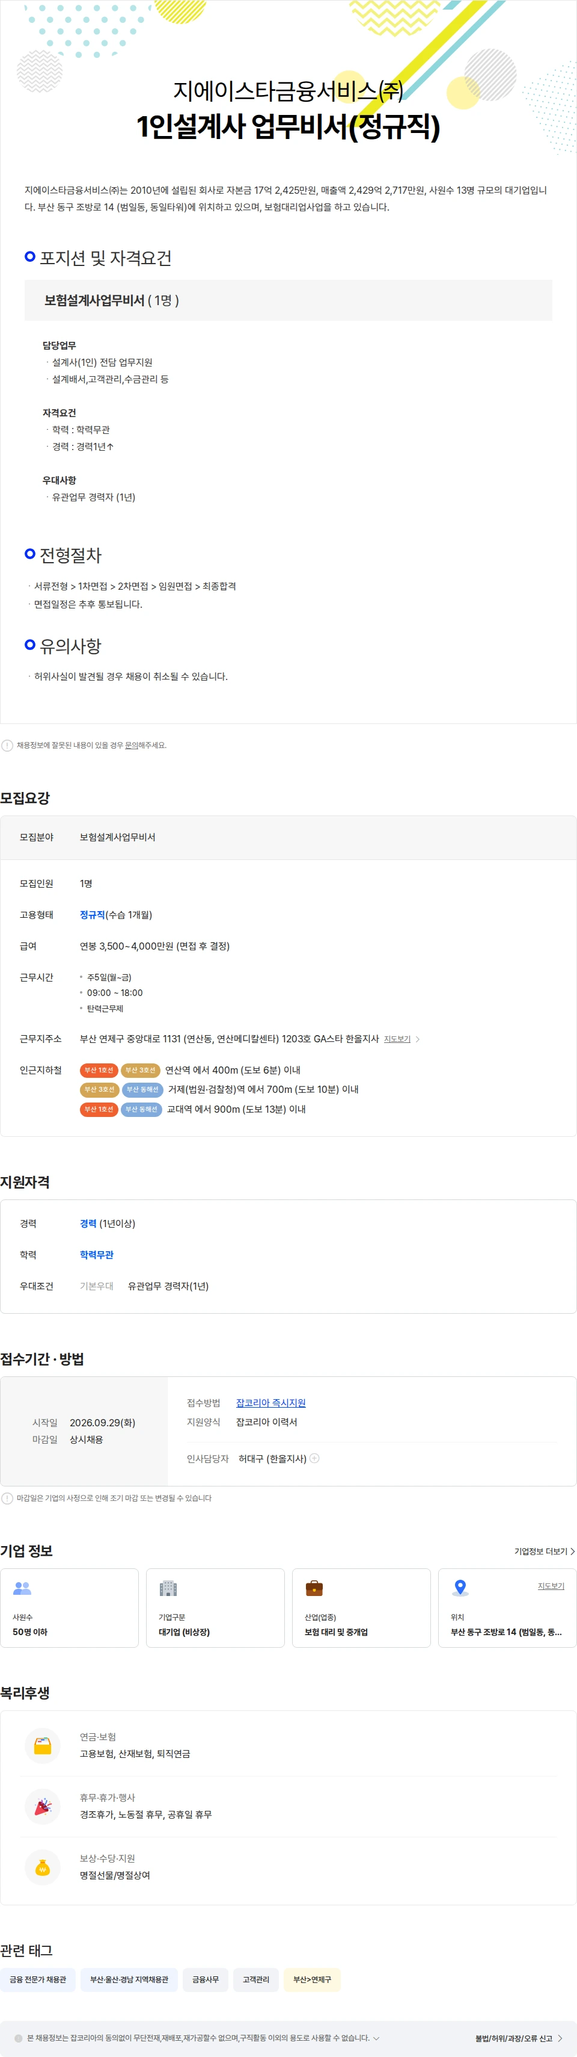Select the 금융 전문가 채용관 tag
The width and height of the screenshot is (577, 2057).
(38, 1979)
